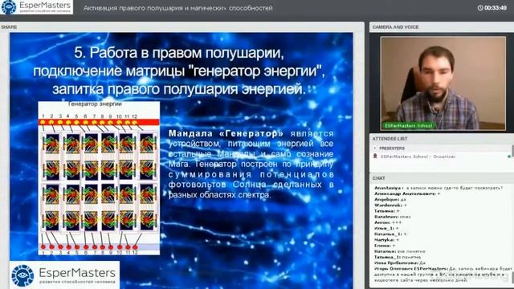Click Елена's '+' chat message
The height and width of the screenshot is (289, 514).
385,246
